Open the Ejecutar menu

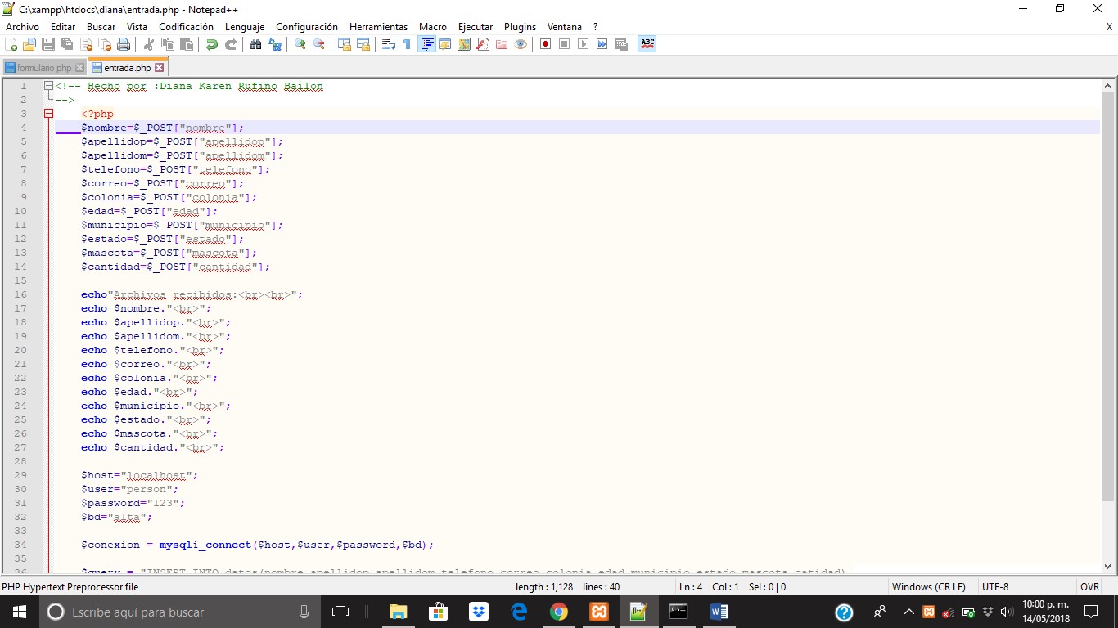click(x=475, y=26)
